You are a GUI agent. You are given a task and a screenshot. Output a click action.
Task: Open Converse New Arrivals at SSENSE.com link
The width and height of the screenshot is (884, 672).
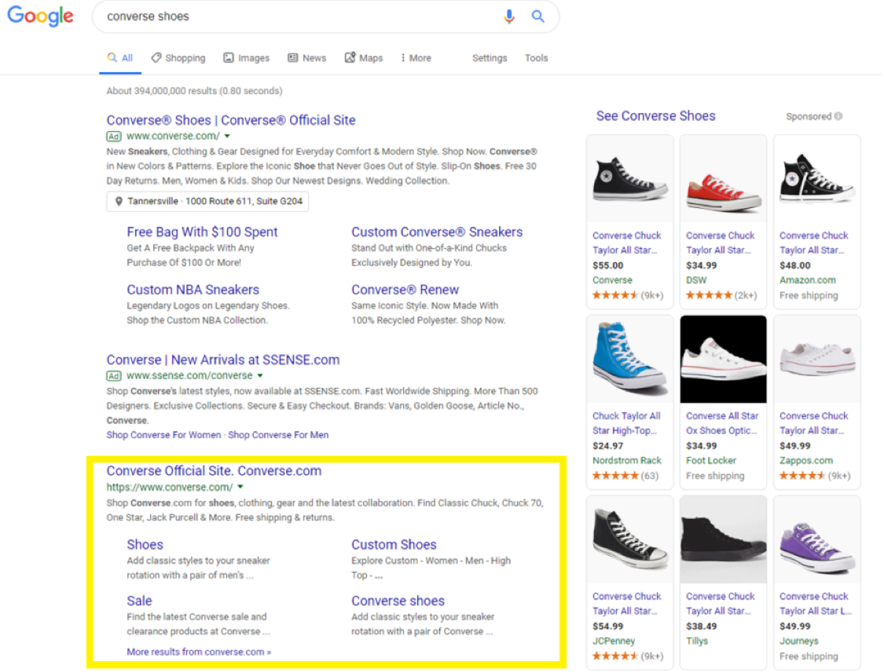point(222,360)
